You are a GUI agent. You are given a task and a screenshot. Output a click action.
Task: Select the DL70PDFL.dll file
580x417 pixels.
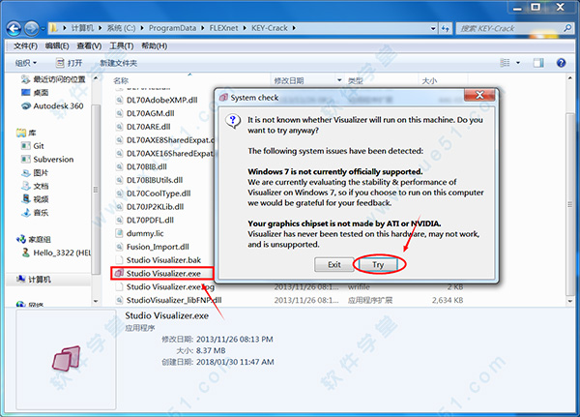click(145, 220)
